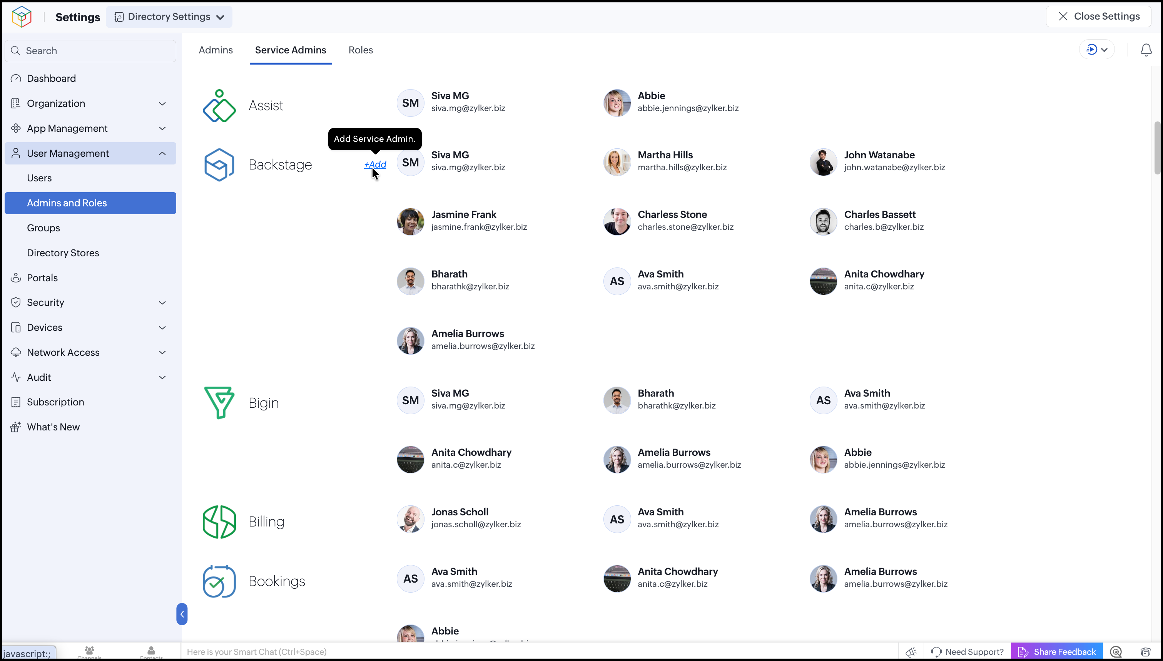This screenshot has width=1163, height=661.
Task: Click the What's New gift icon
Action: [16, 427]
